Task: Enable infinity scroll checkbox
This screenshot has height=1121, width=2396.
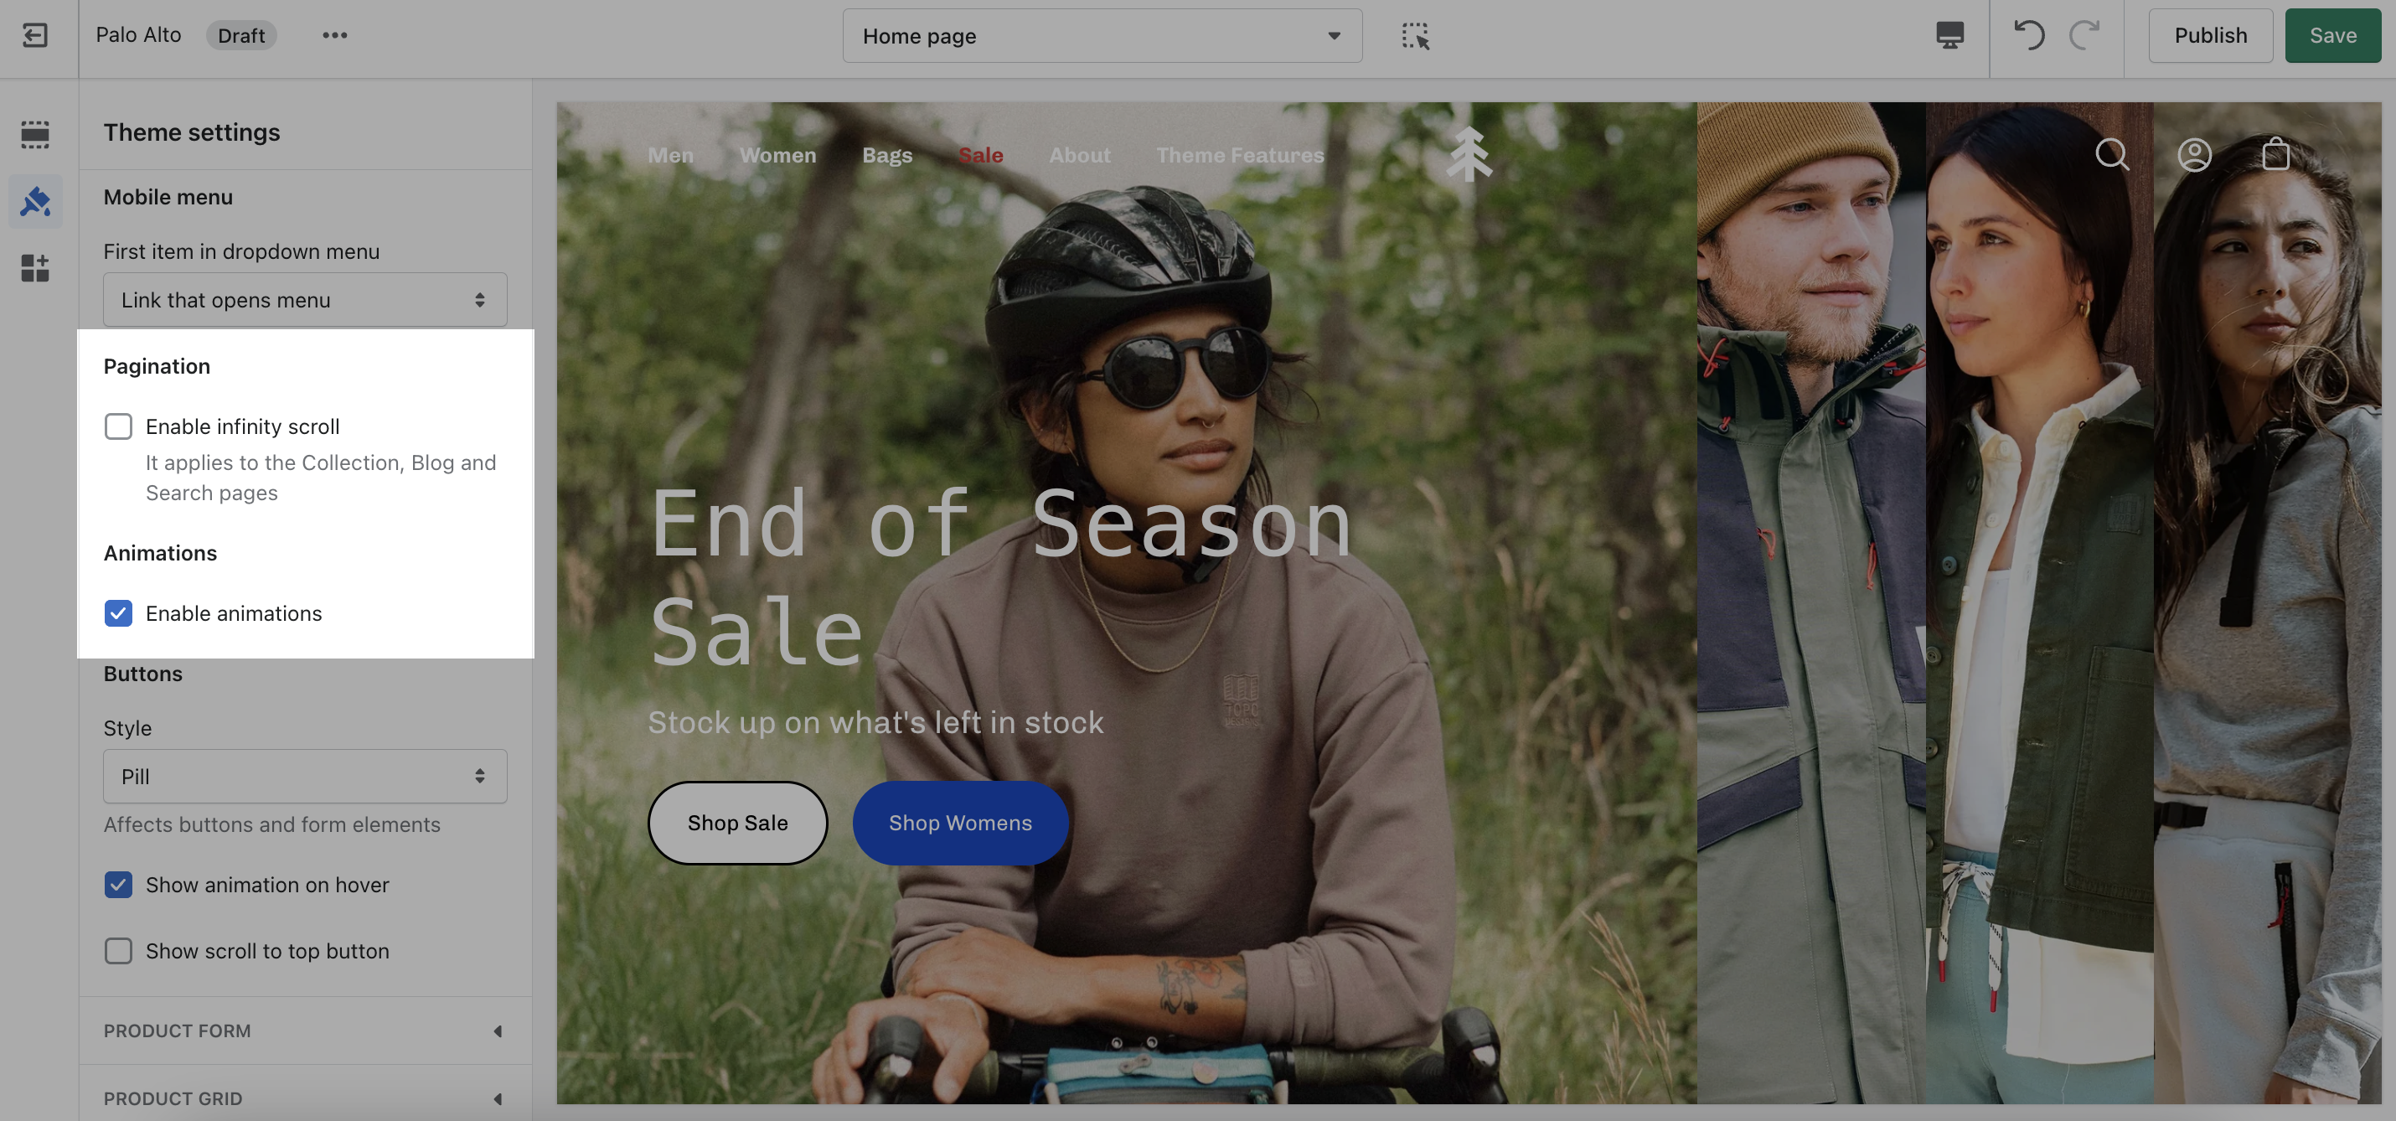Action: point(118,426)
